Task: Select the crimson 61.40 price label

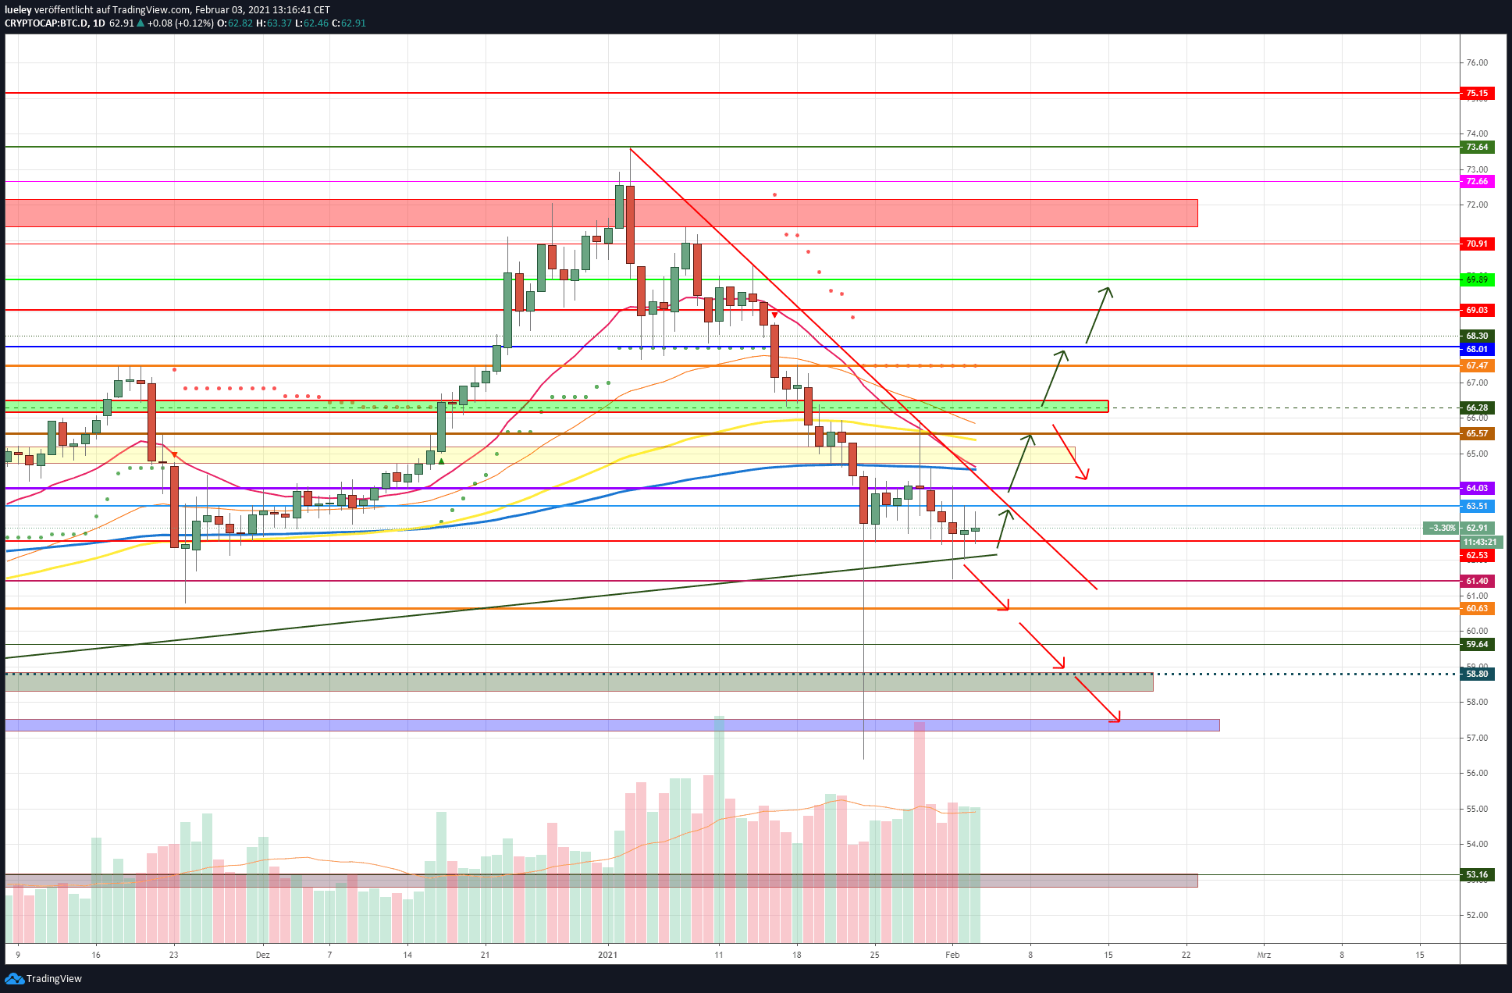Action: [1477, 581]
